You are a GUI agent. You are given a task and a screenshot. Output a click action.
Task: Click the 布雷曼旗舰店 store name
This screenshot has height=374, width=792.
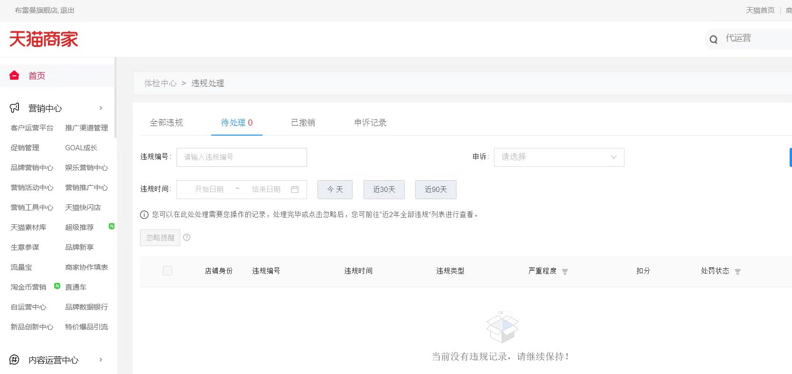coord(36,10)
